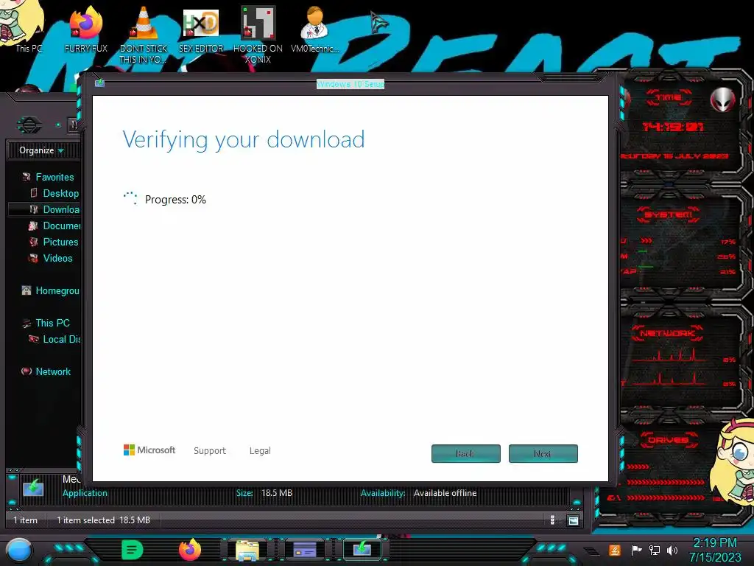
Task: Open the Organize dropdown in Explorer
Action: pyautogui.click(x=41, y=150)
